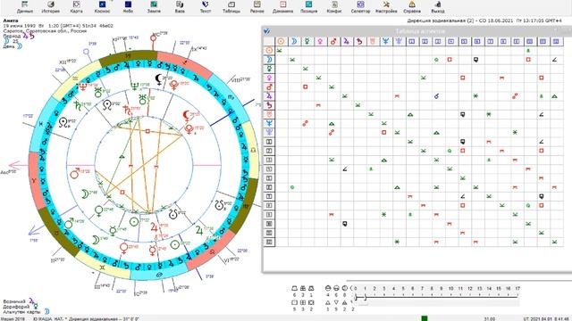Select the Sun row header in aspect table
This screenshot has width=572, height=321.
(x=269, y=51)
